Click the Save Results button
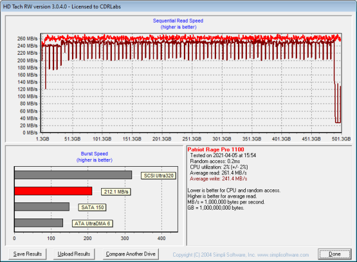This screenshot has height=262, width=357. click(x=27, y=254)
